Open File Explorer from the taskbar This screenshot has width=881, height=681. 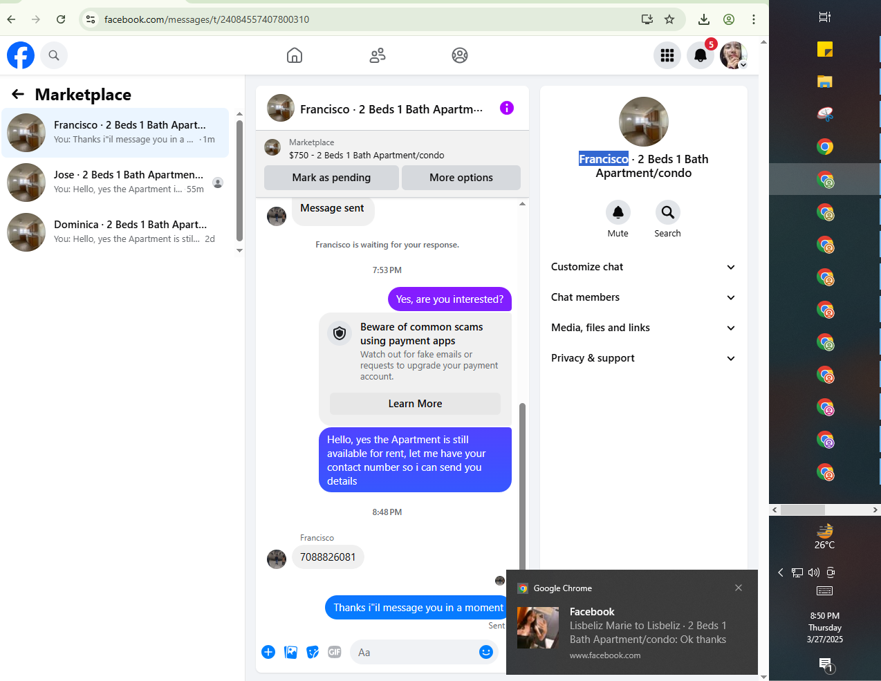click(x=825, y=82)
